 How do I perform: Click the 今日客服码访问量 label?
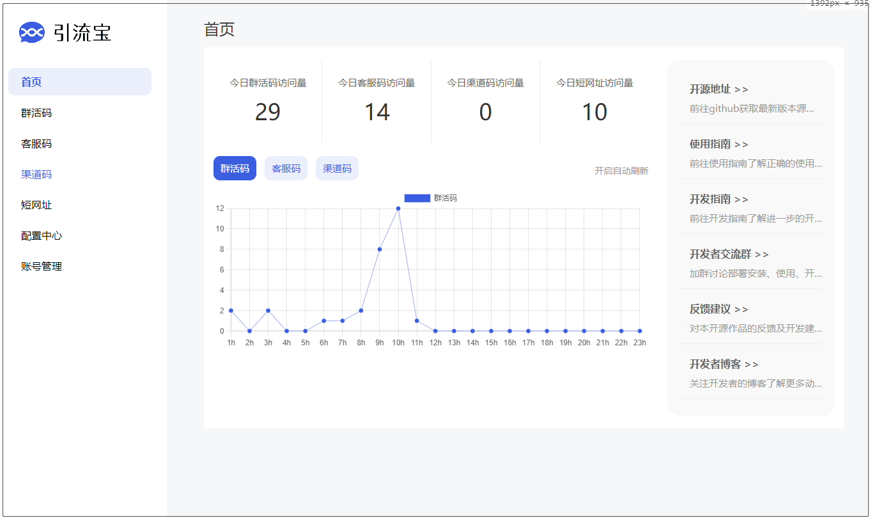point(377,83)
